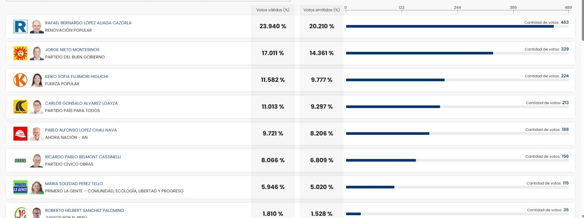Click the Votos válidos (%) column header
This screenshot has height=218, width=584.
(273, 10)
